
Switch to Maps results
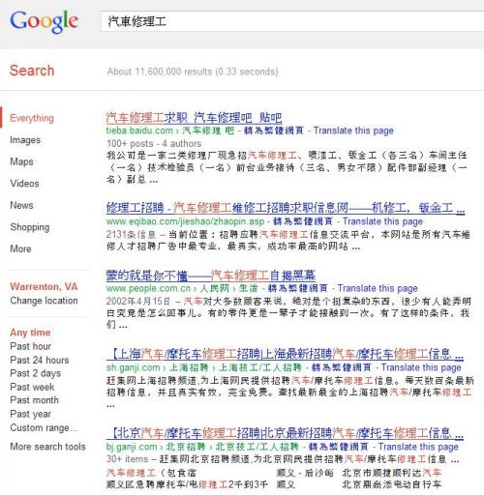click(x=21, y=161)
